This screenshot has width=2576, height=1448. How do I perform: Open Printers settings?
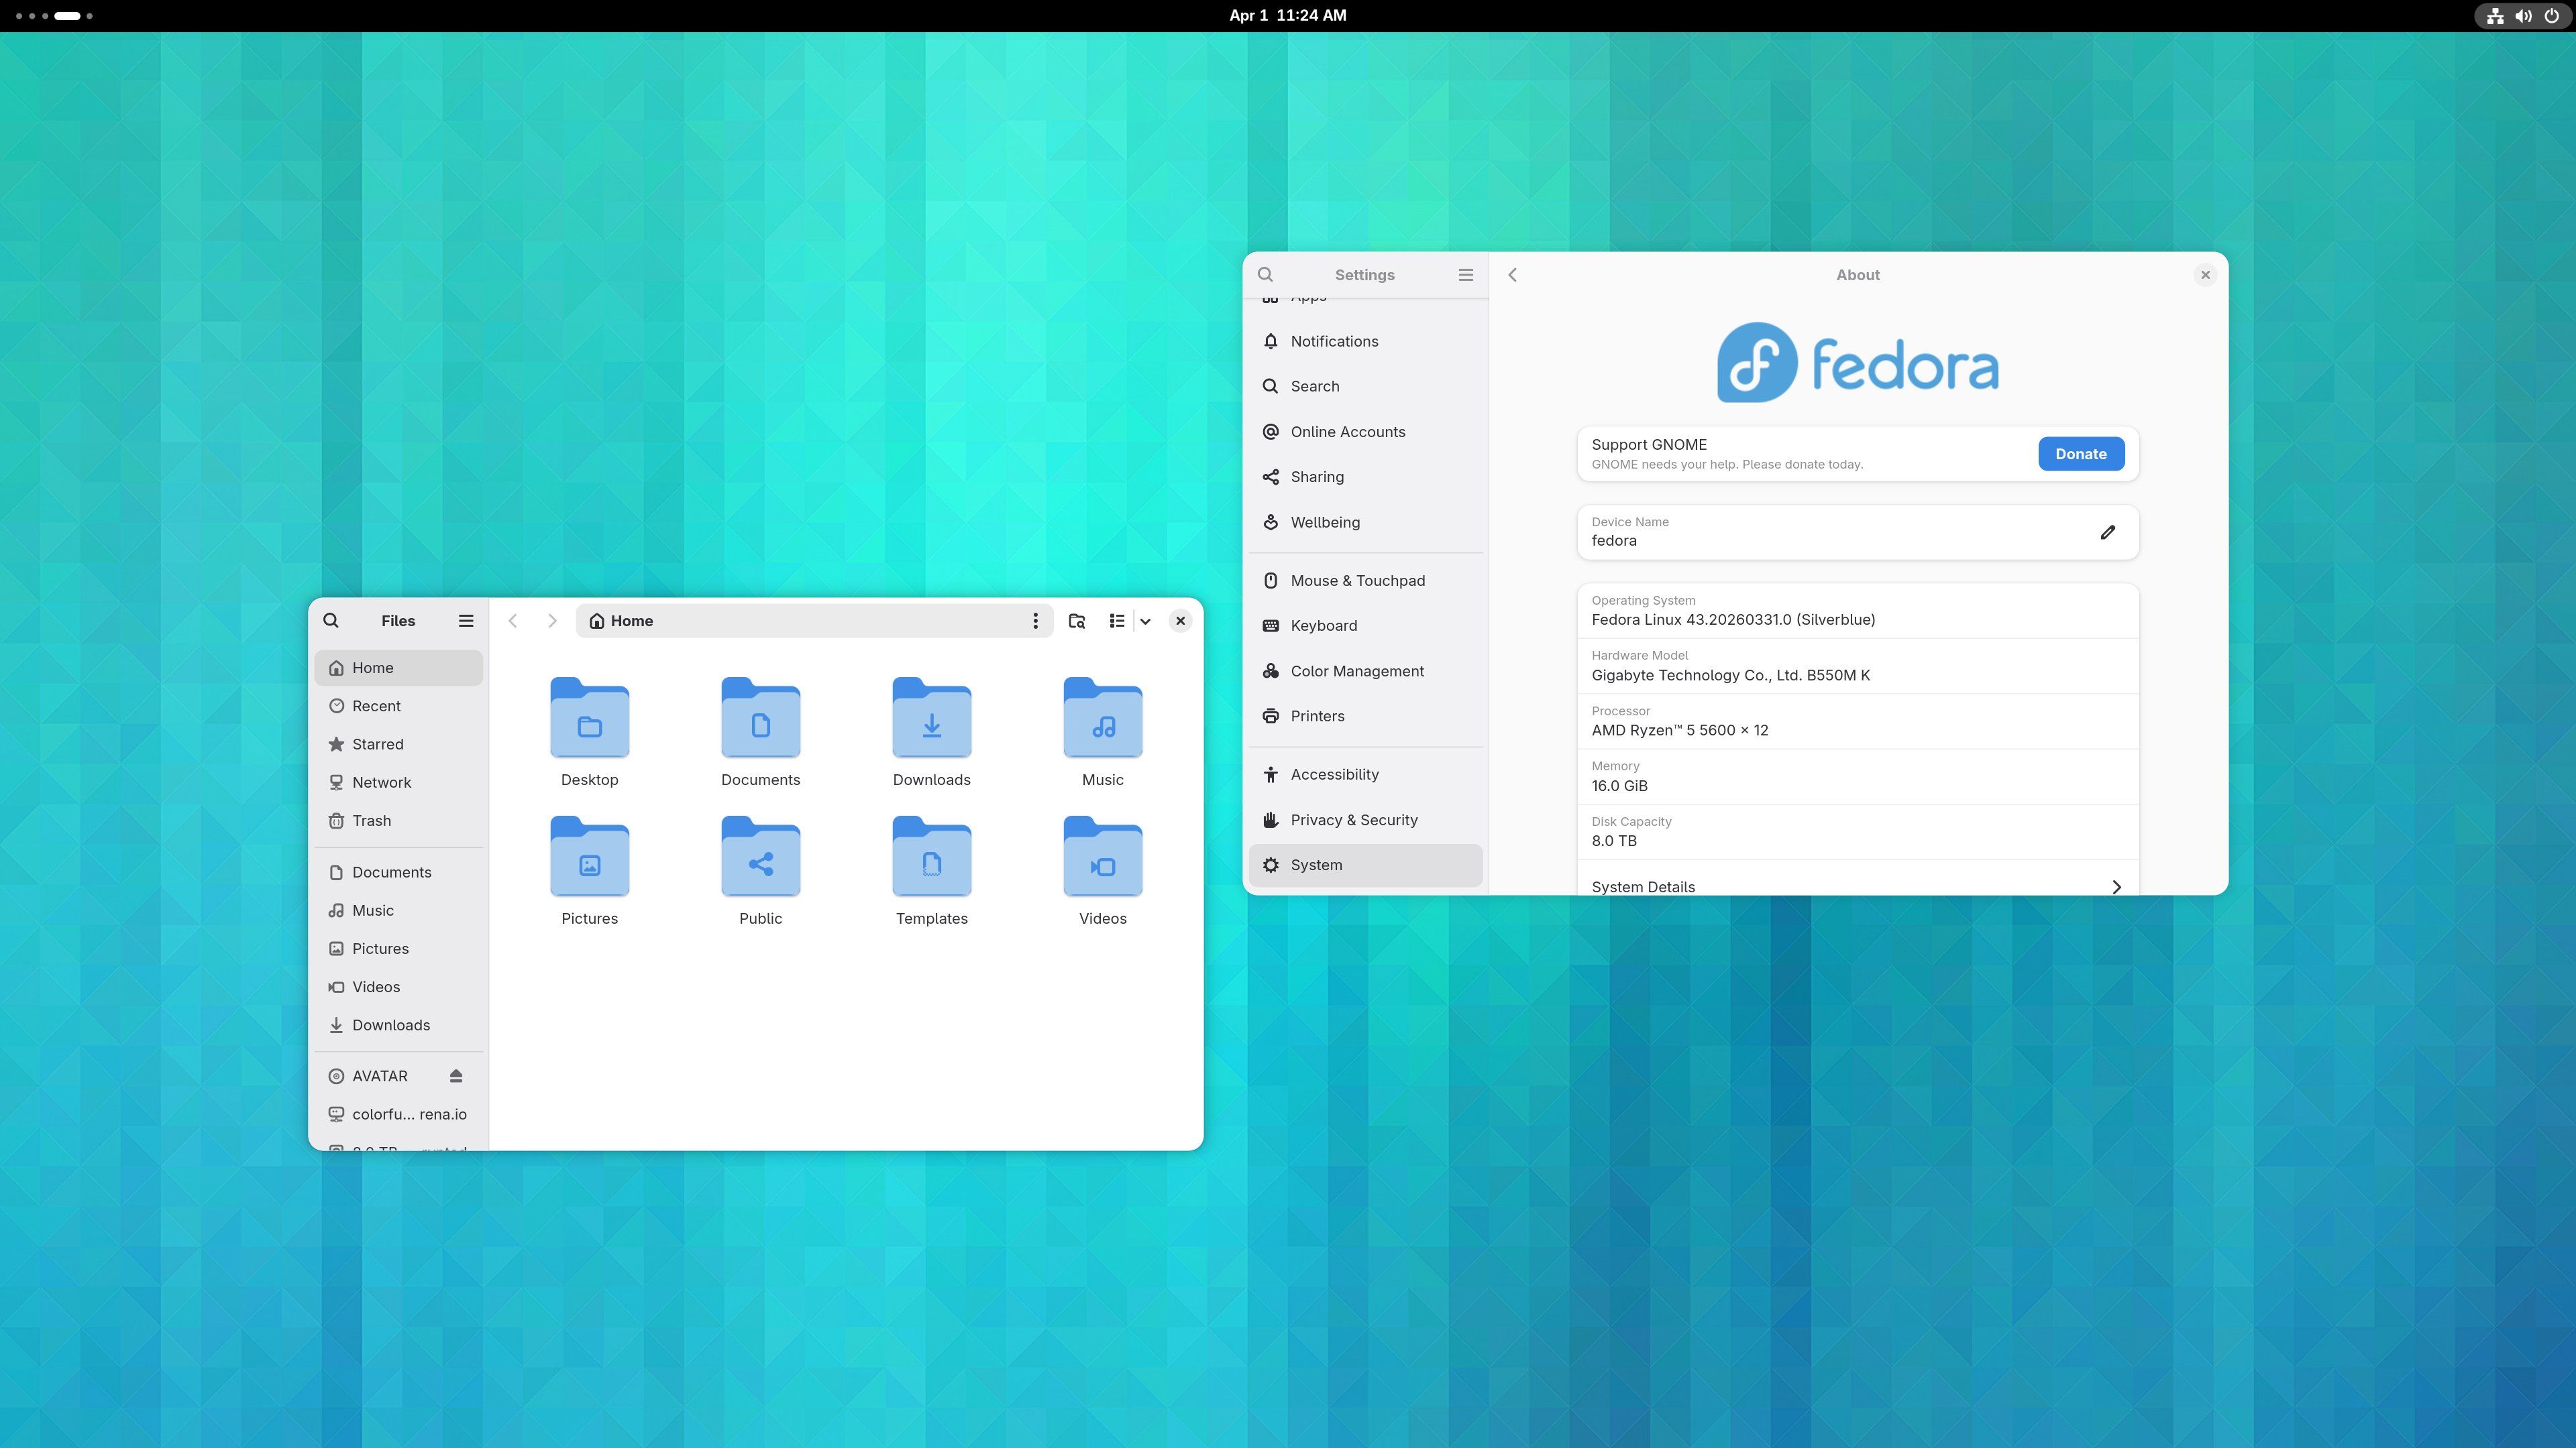(1365, 717)
